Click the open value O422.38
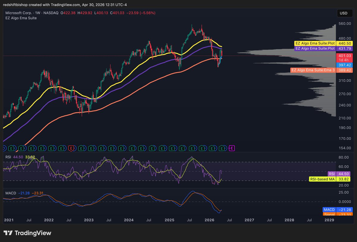 [68, 13]
